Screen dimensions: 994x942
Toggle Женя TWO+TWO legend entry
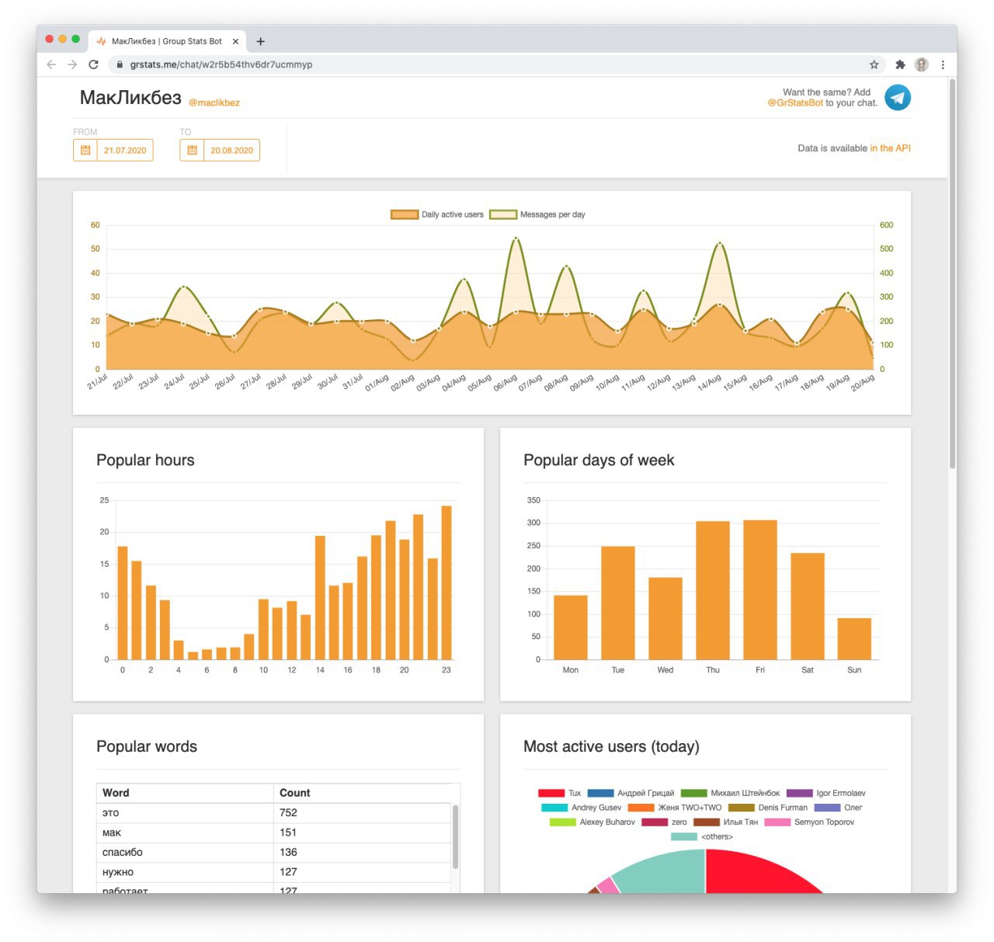pos(675,808)
